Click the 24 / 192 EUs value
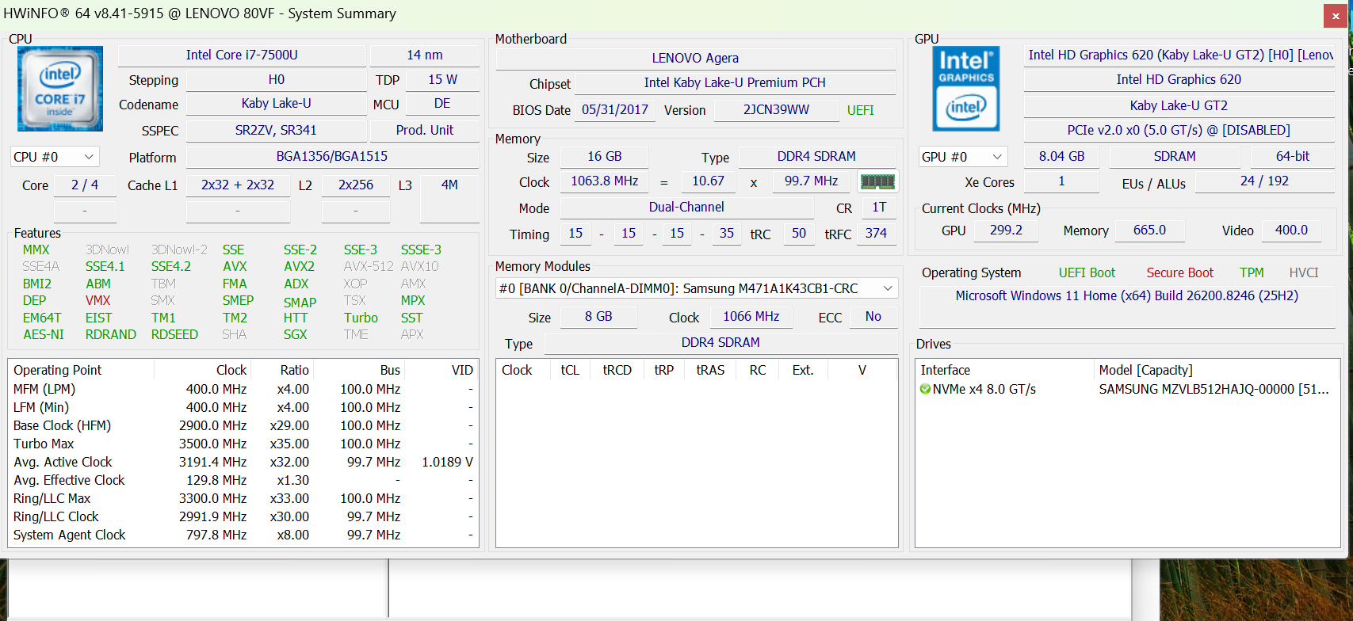 click(x=1265, y=181)
